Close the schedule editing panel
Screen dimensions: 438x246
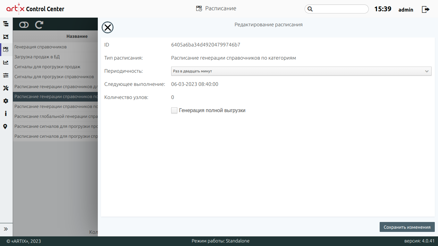(x=107, y=28)
